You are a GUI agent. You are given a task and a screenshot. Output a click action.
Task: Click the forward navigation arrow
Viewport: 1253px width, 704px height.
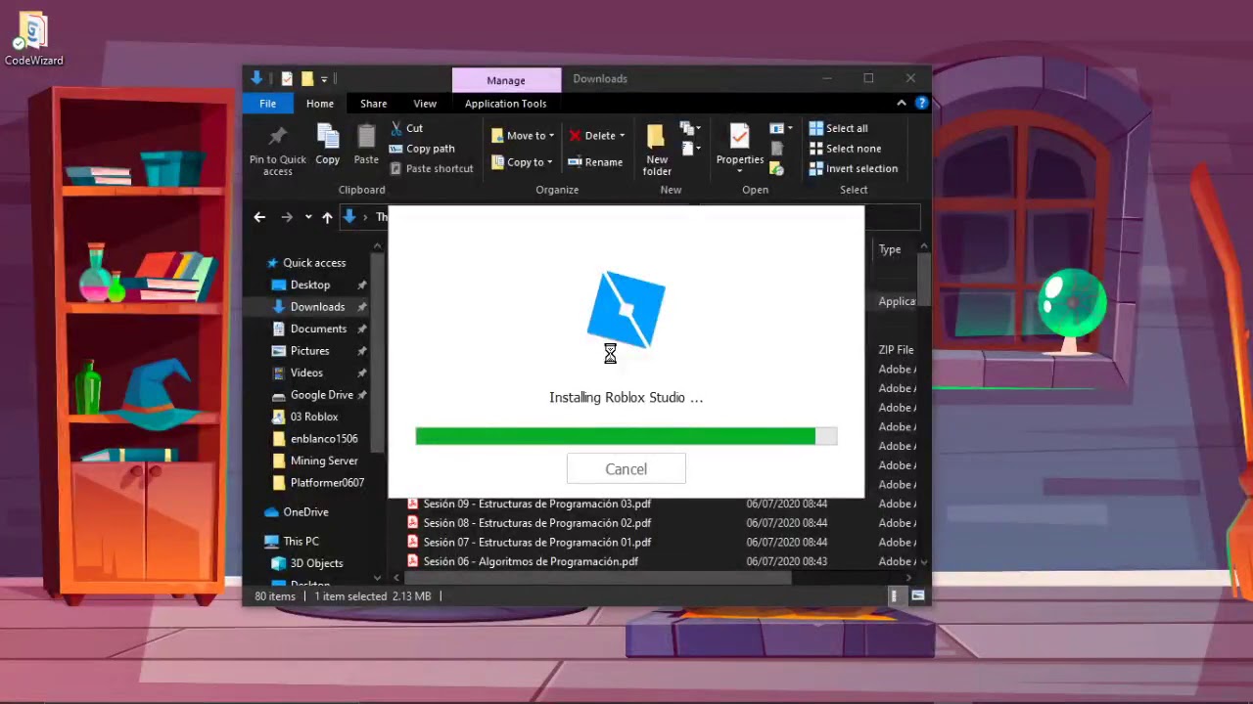point(287,217)
